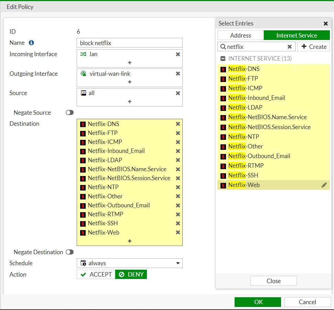The width and height of the screenshot is (334, 310).
Task: Select Netflix-Other in entries list
Action: click(273, 146)
